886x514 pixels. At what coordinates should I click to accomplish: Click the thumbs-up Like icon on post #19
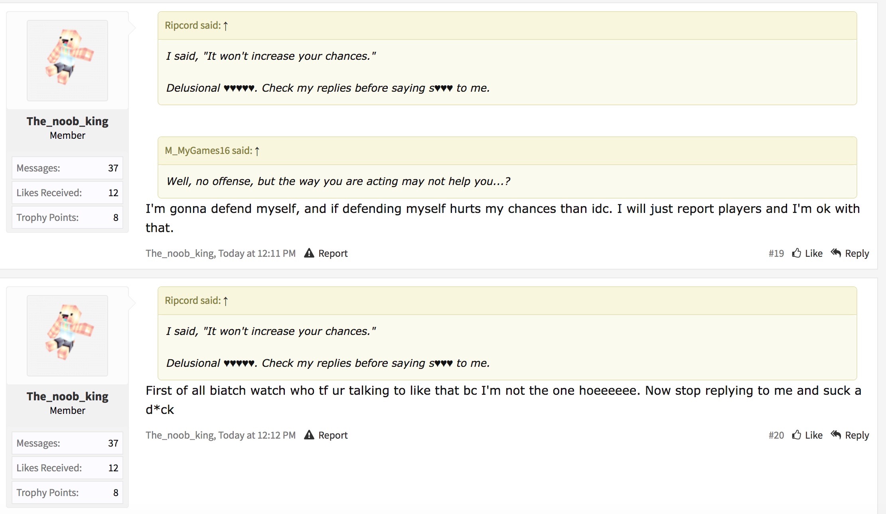coord(797,253)
